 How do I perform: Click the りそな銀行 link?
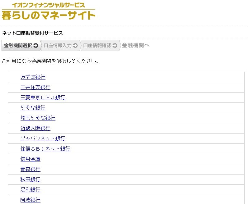point(33,108)
